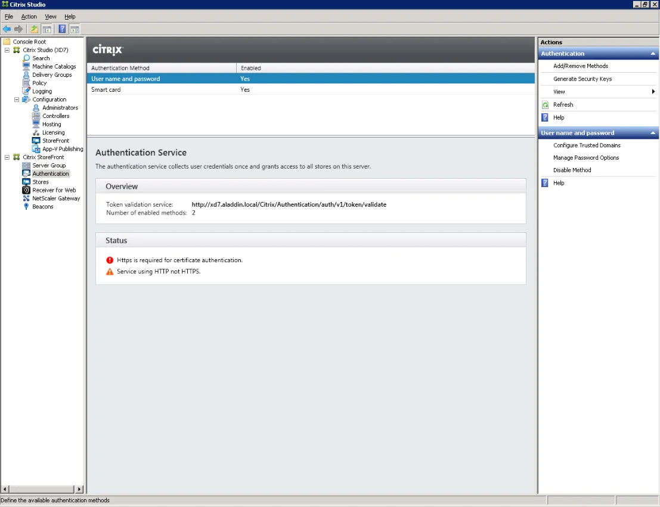Image resolution: width=660 pixels, height=507 pixels.
Task: Collapse the Configuration tree node
Action: coord(17,99)
